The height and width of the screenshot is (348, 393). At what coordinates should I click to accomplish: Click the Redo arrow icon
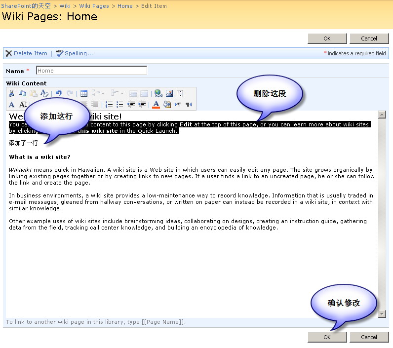pos(70,93)
